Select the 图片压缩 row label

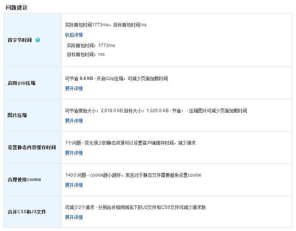17,115
